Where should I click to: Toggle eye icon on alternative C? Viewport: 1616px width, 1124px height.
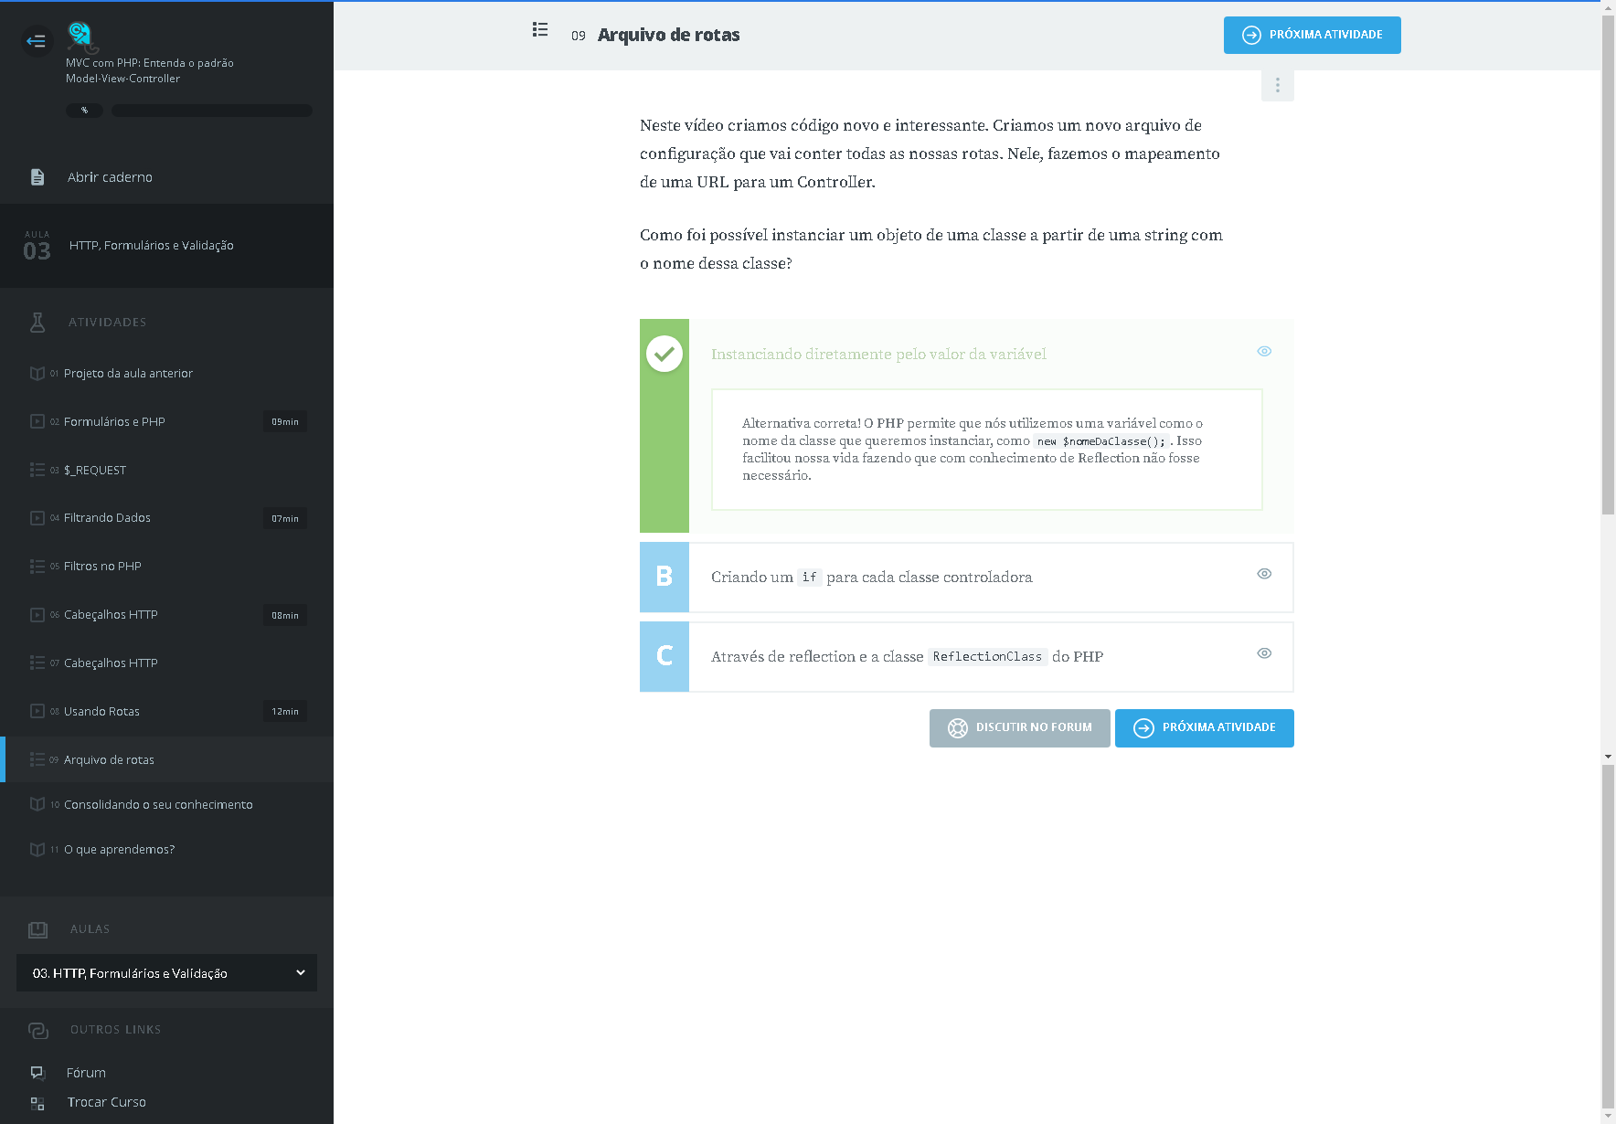[1264, 653]
